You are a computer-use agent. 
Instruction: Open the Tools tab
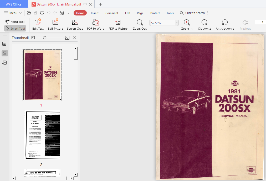click(x=170, y=13)
